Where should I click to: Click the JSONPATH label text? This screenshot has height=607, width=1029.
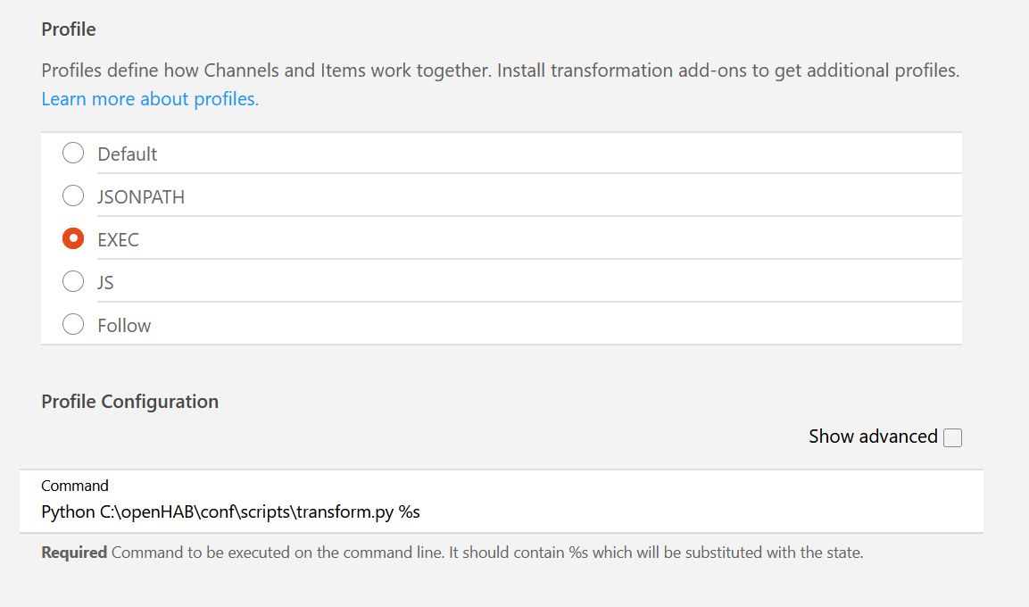tap(141, 196)
